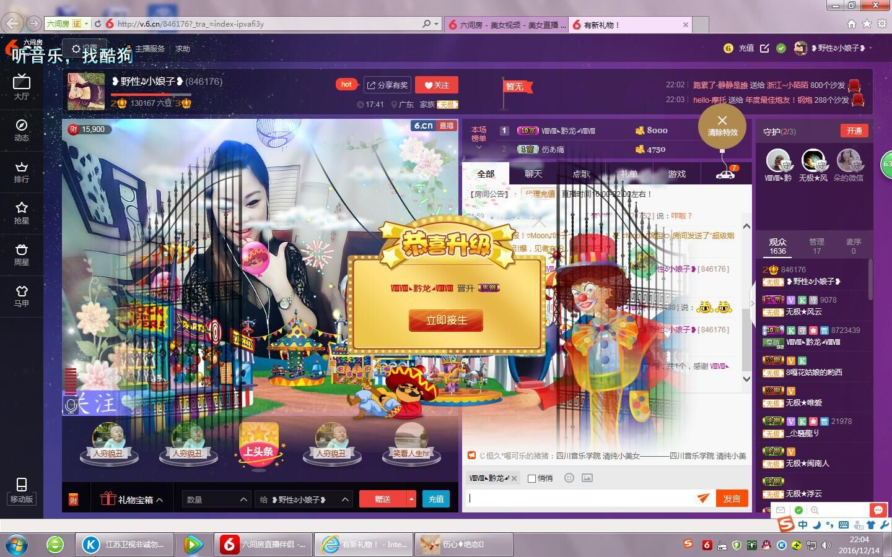
Task: Switch to the 聊天 chat tab
Action: [533, 174]
